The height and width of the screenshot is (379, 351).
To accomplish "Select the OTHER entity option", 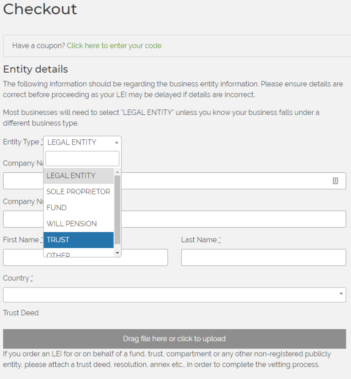I will pos(58,254).
